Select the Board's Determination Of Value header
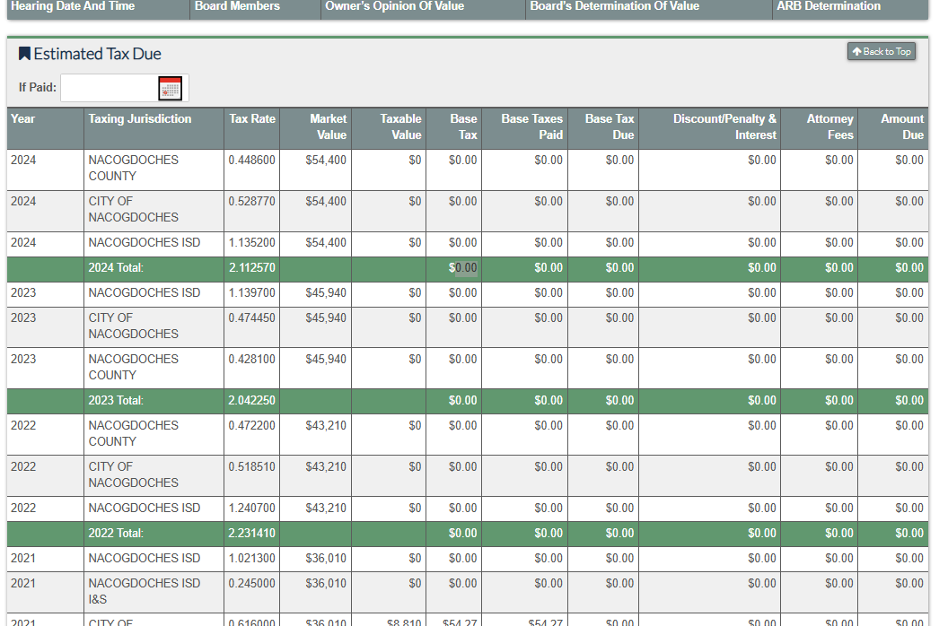This screenshot has height=626, width=939. [615, 6]
